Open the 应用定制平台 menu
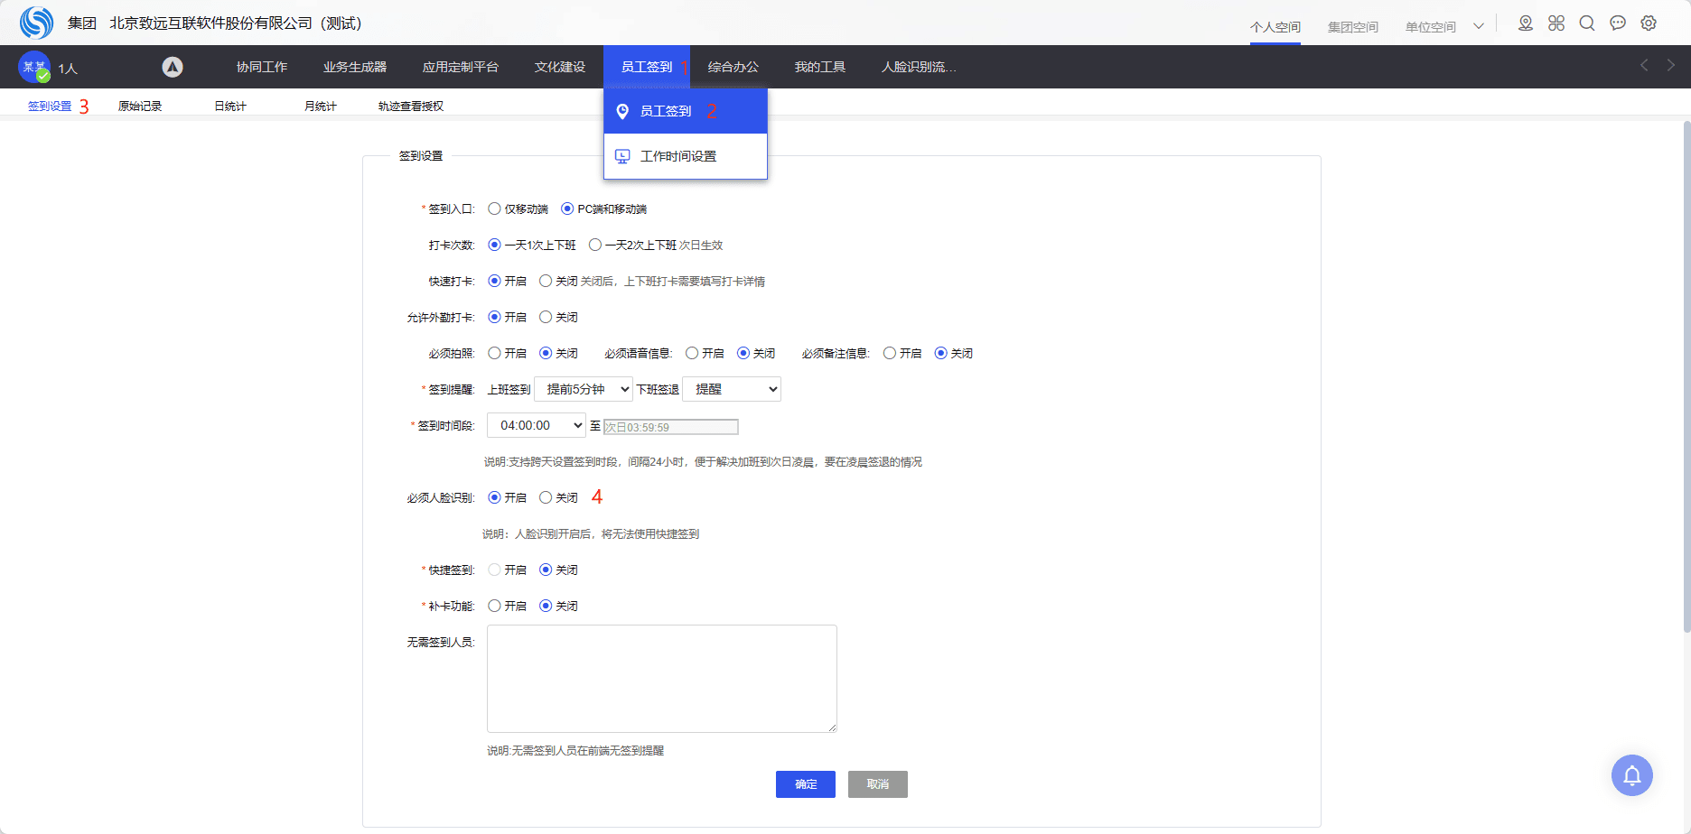Image resolution: width=1691 pixels, height=834 pixels. [x=461, y=67]
